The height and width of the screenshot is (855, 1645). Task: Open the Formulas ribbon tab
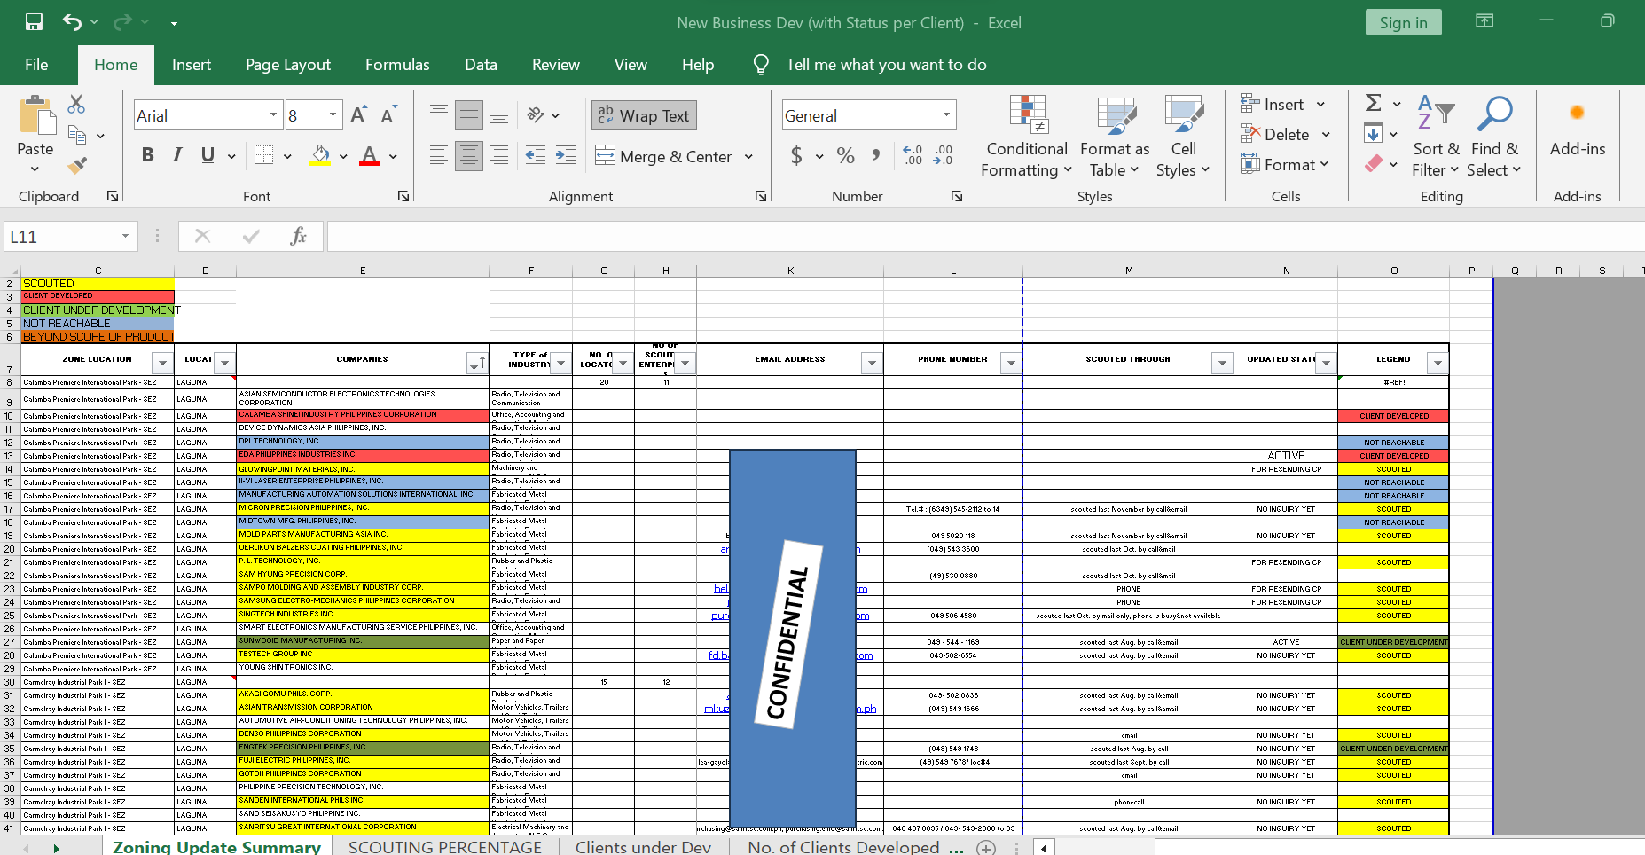click(x=397, y=65)
